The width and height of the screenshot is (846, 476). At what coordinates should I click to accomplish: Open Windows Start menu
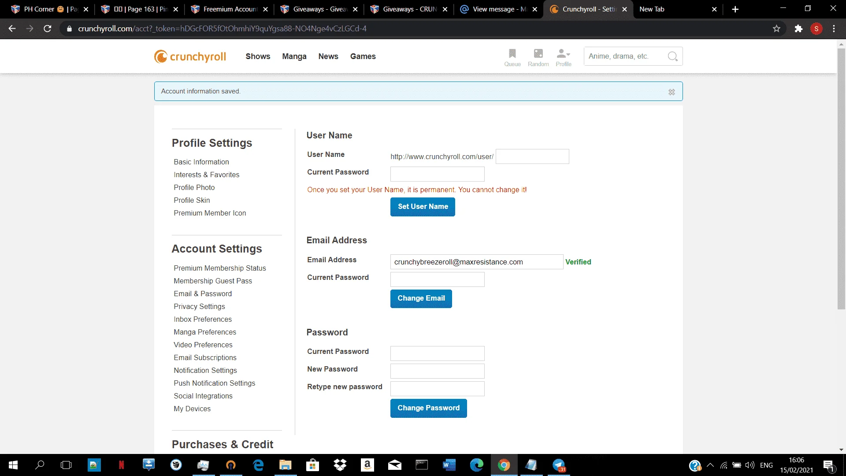[x=13, y=465]
